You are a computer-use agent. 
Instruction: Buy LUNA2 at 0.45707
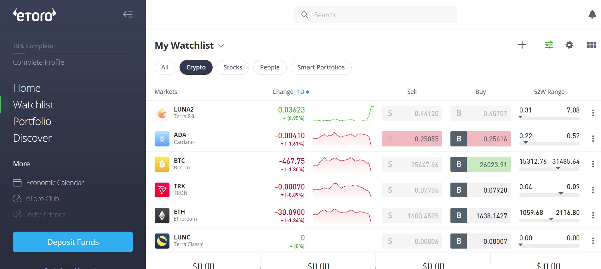(x=480, y=113)
